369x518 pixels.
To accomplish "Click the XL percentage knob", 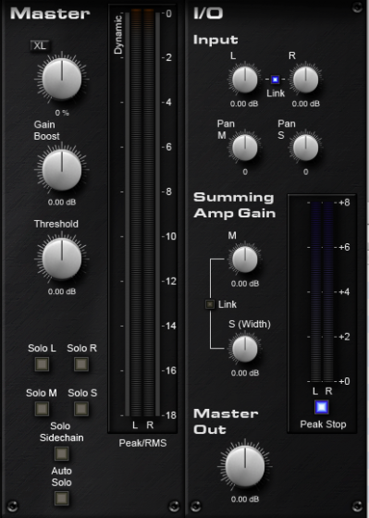I will tap(62, 80).
